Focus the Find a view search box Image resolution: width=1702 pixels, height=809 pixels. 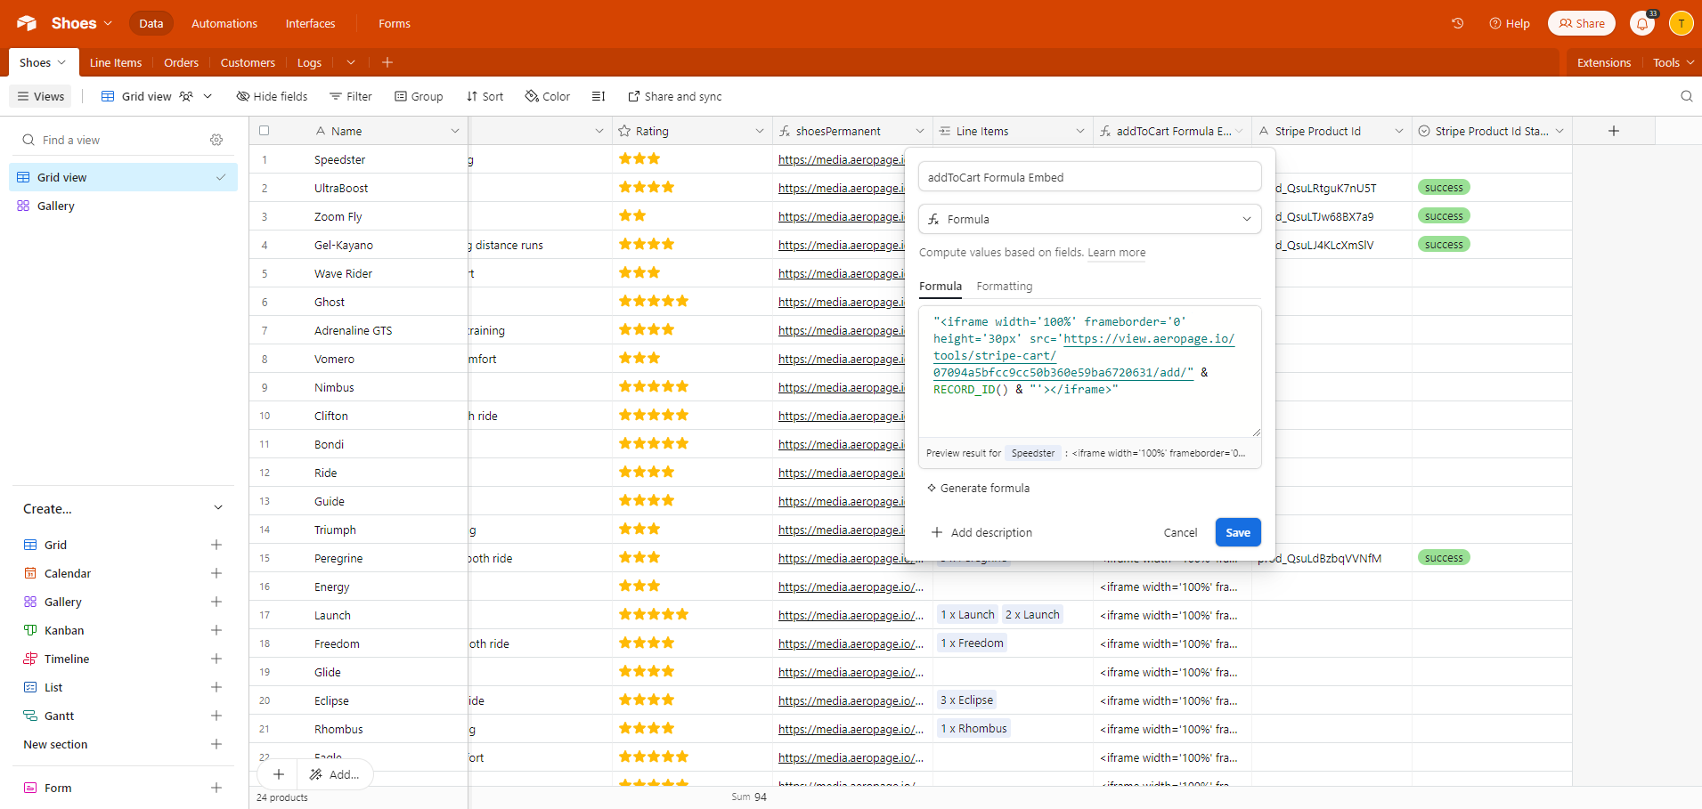pos(111,140)
